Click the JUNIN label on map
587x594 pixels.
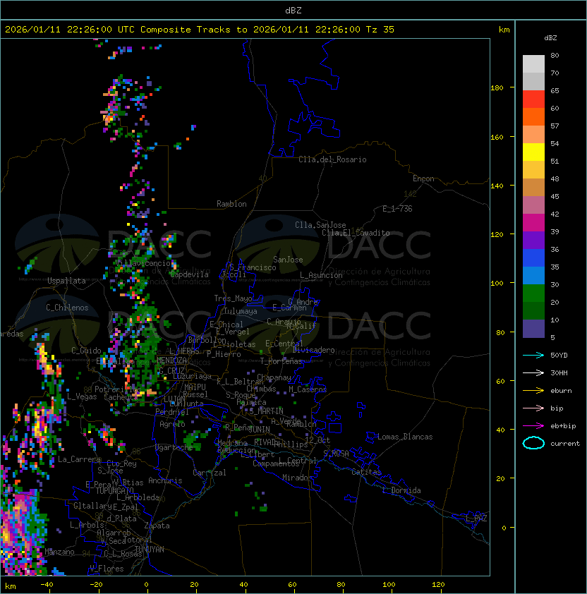point(259,429)
